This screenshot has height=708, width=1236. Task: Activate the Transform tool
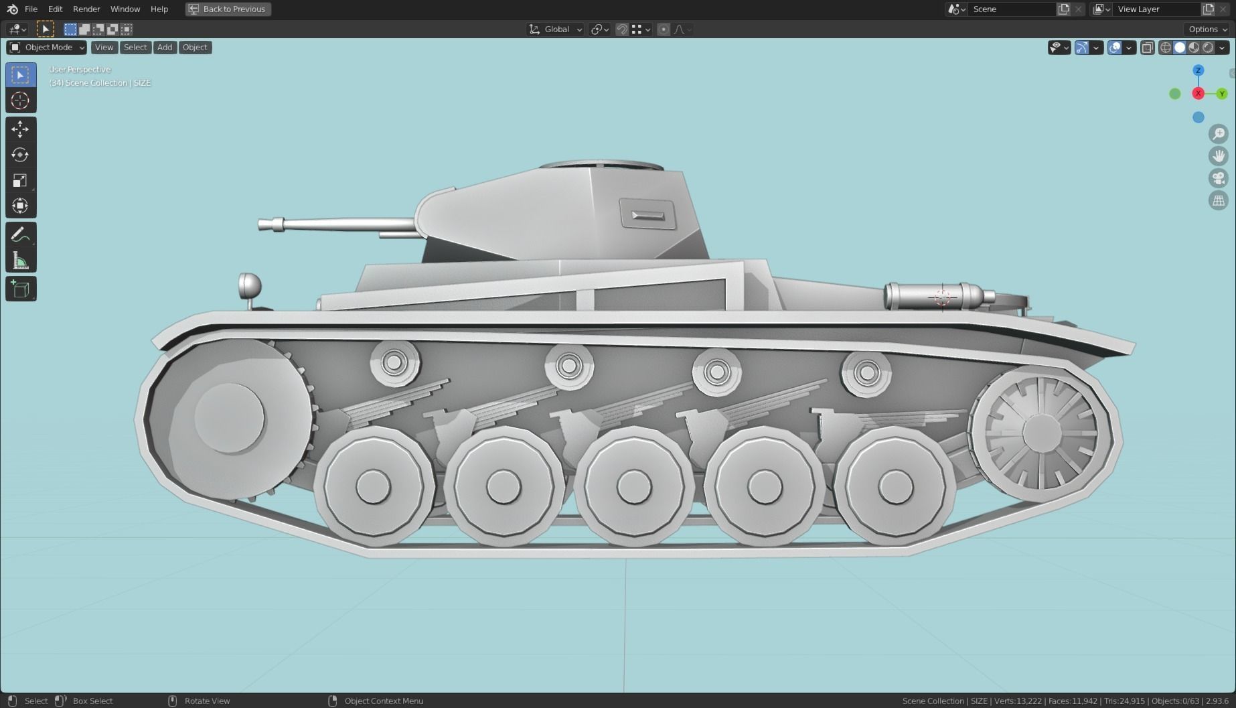[x=21, y=206]
